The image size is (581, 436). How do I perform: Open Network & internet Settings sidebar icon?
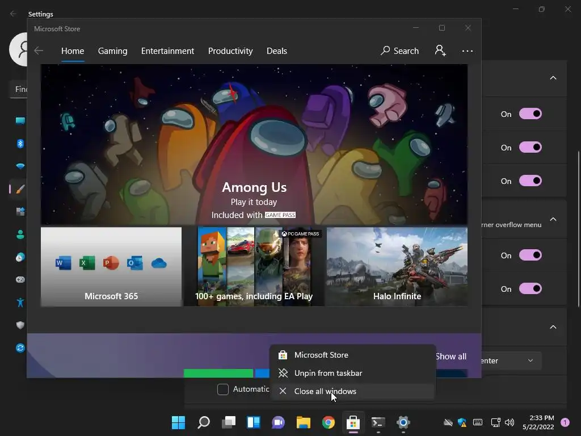tap(20, 166)
